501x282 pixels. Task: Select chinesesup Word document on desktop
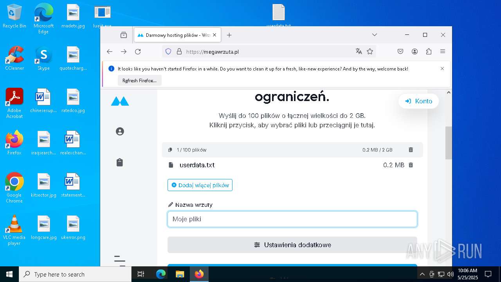pyautogui.click(x=43, y=101)
